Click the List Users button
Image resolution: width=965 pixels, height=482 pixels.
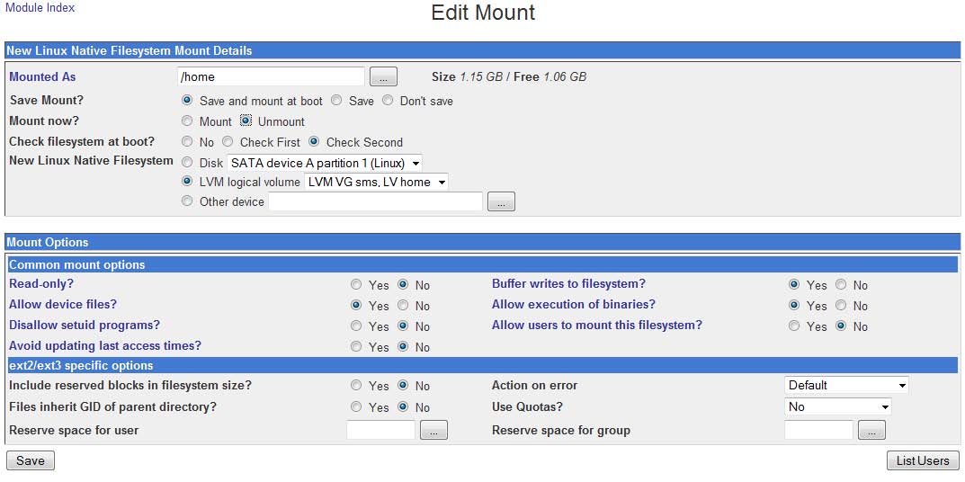coord(923,461)
